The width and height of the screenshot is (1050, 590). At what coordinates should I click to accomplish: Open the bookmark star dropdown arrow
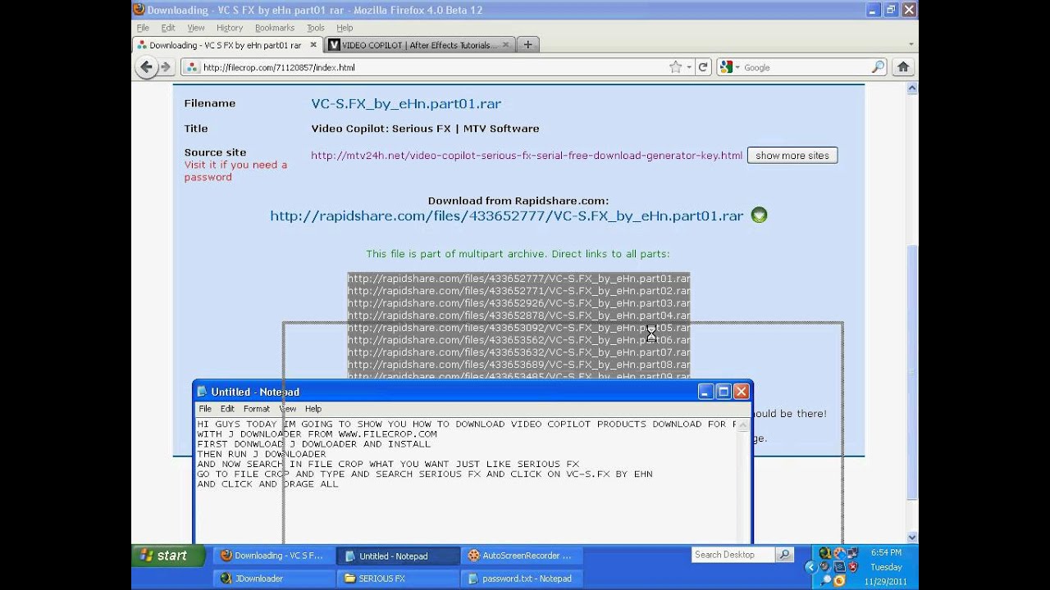pyautogui.click(x=690, y=67)
